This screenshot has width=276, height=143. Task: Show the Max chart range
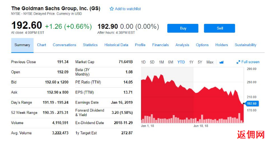[x=210, y=62]
